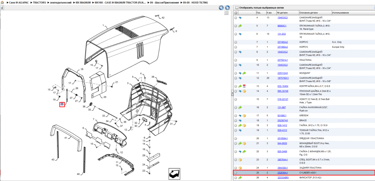This screenshot has height=181, width=375.
Task: Select callout 41 in the diagram
Action: (x=66, y=138)
